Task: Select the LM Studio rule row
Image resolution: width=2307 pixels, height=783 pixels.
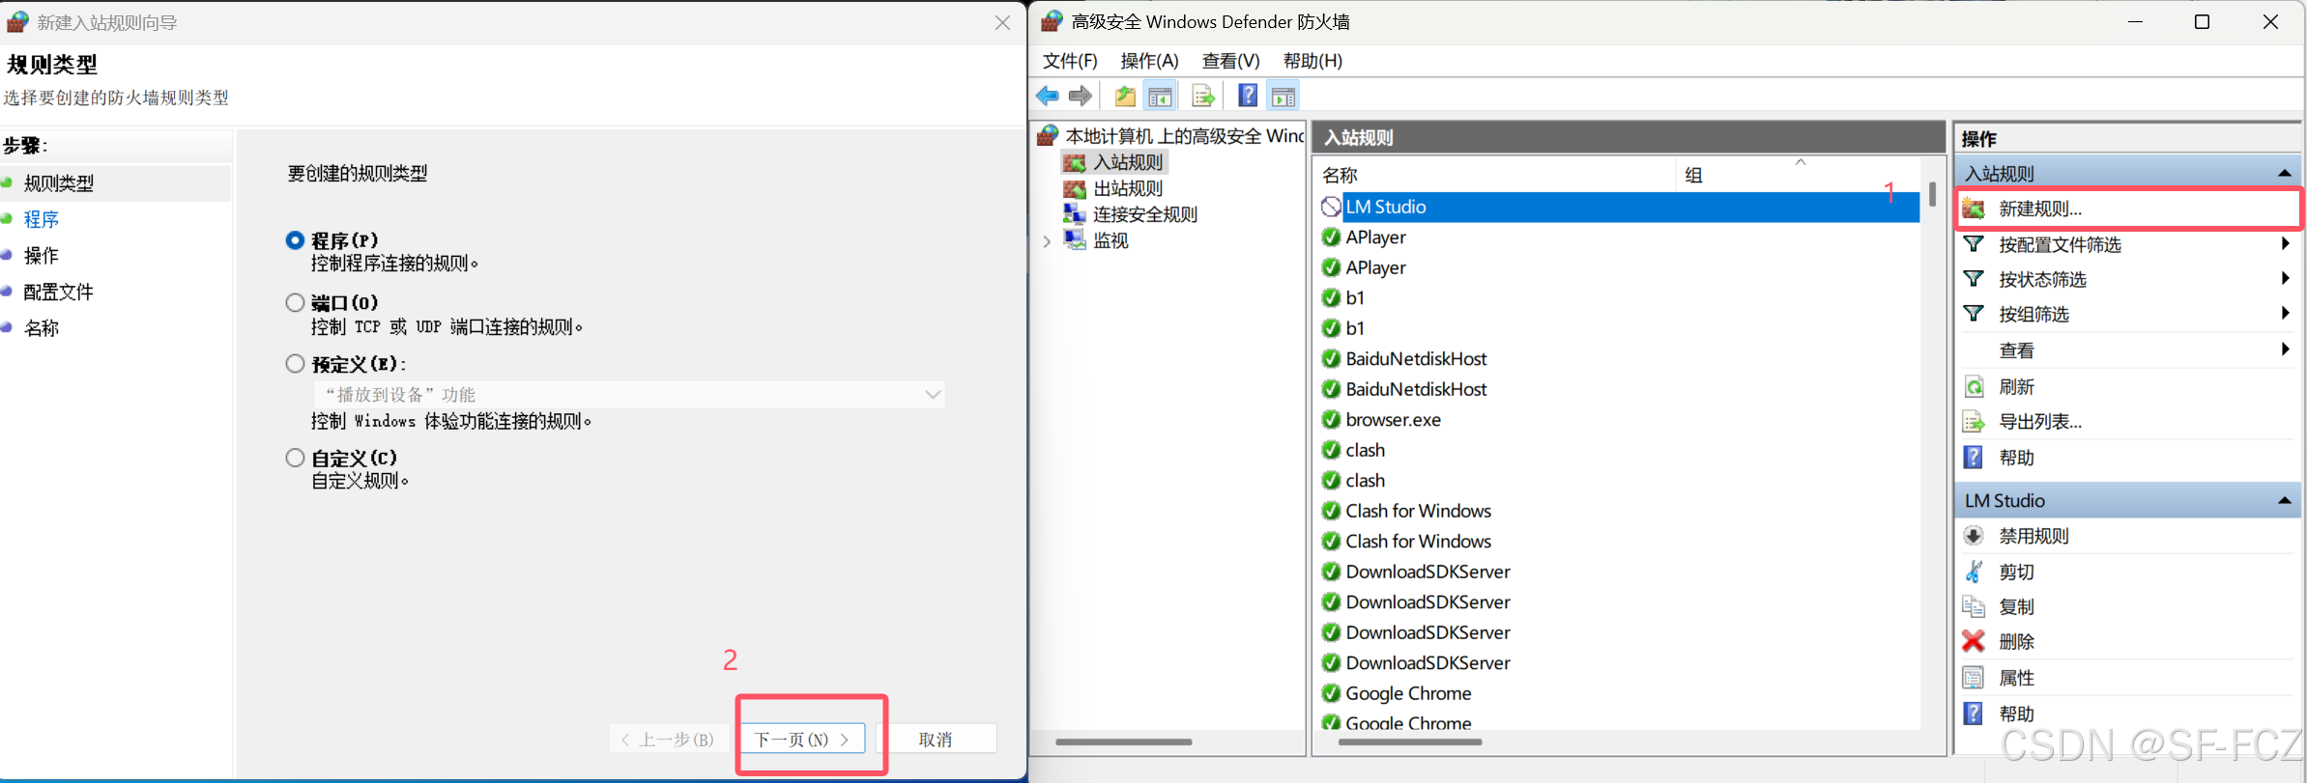Action: click(x=1620, y=207)
